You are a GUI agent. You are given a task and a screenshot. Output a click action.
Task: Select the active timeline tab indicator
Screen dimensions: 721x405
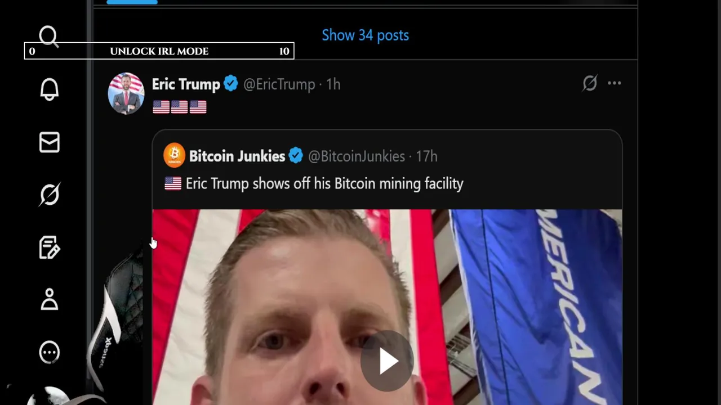132,2
